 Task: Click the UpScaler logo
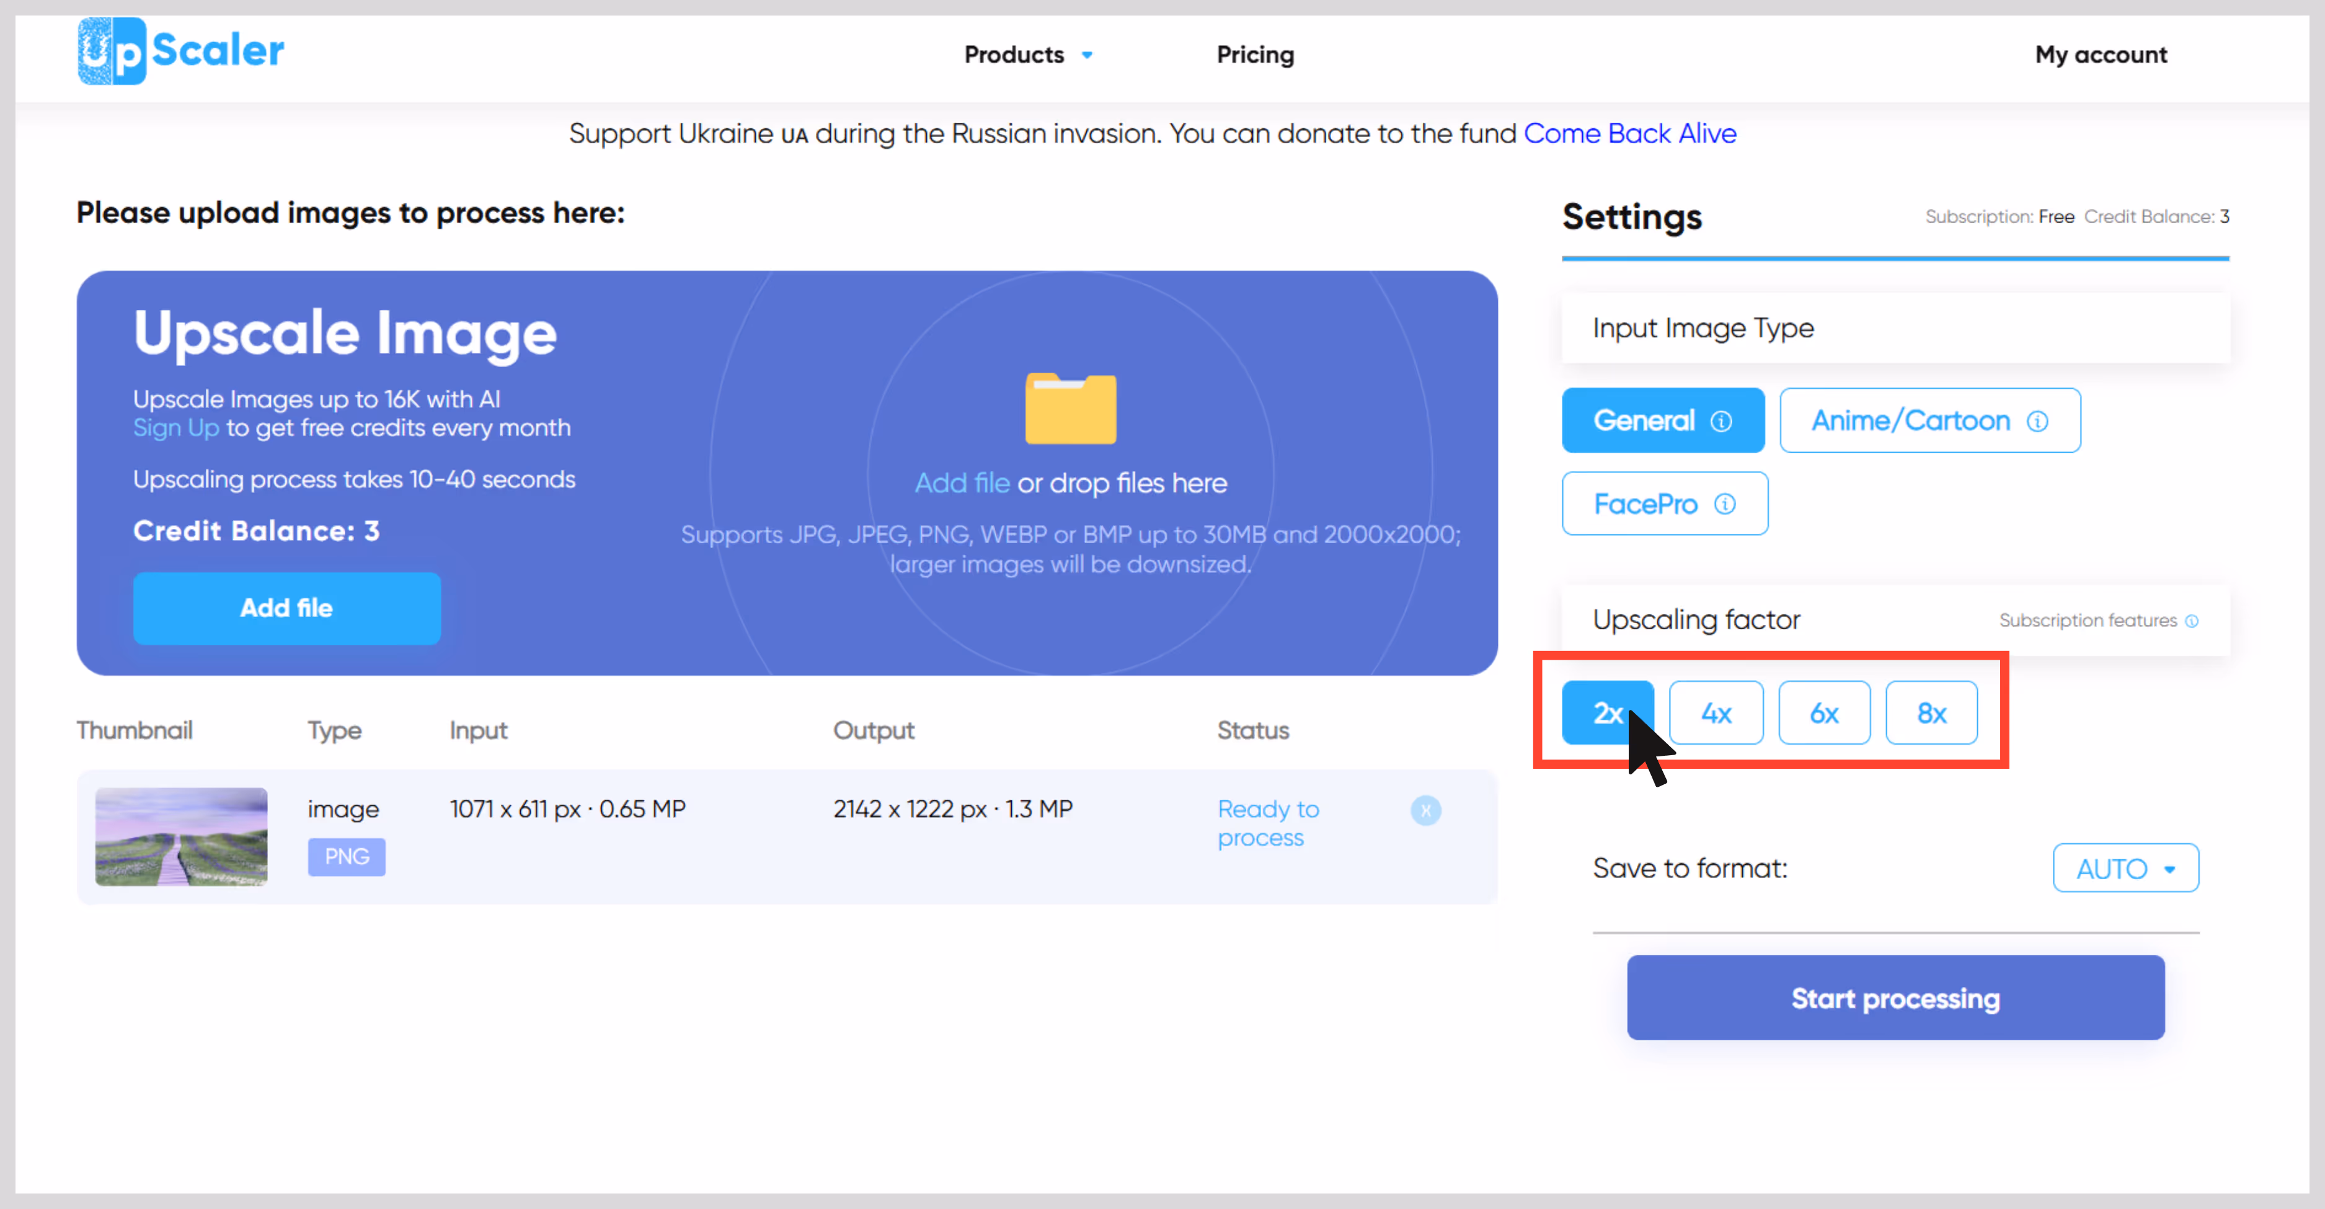tap(180, 50)
